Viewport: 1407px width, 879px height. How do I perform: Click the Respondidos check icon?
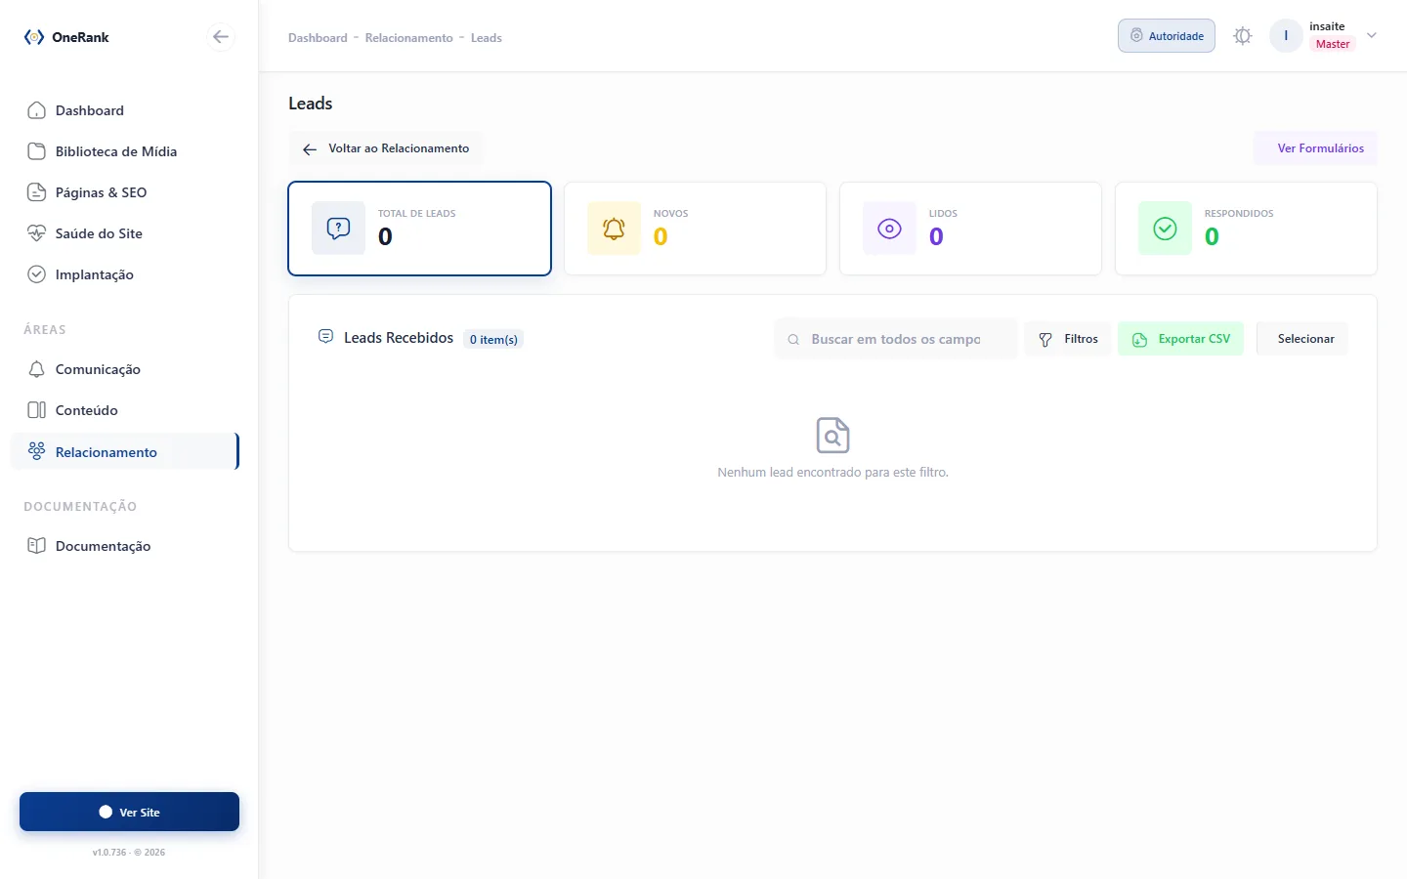(x=1165, y=229)
